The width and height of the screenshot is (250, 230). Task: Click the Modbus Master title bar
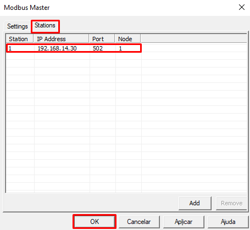pos(119,8)
